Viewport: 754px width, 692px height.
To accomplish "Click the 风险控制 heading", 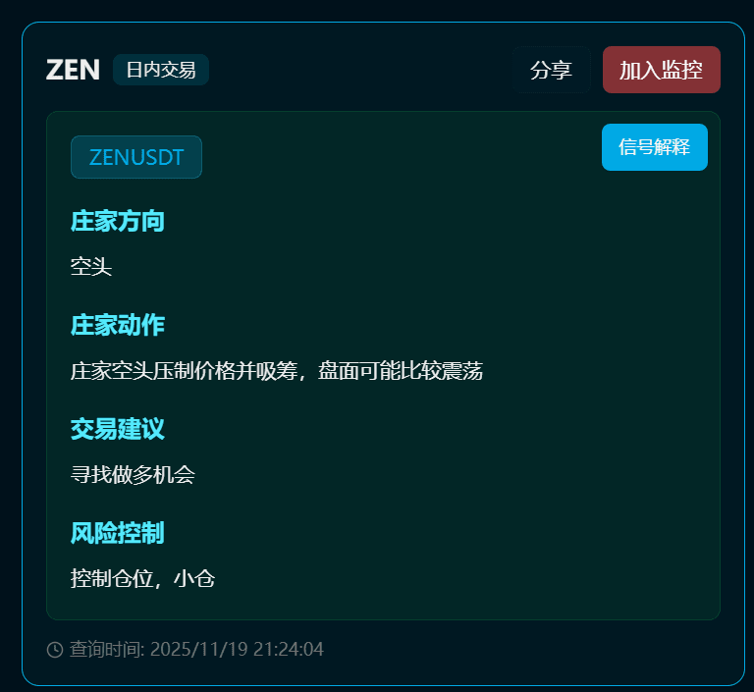I will [118, 533].
